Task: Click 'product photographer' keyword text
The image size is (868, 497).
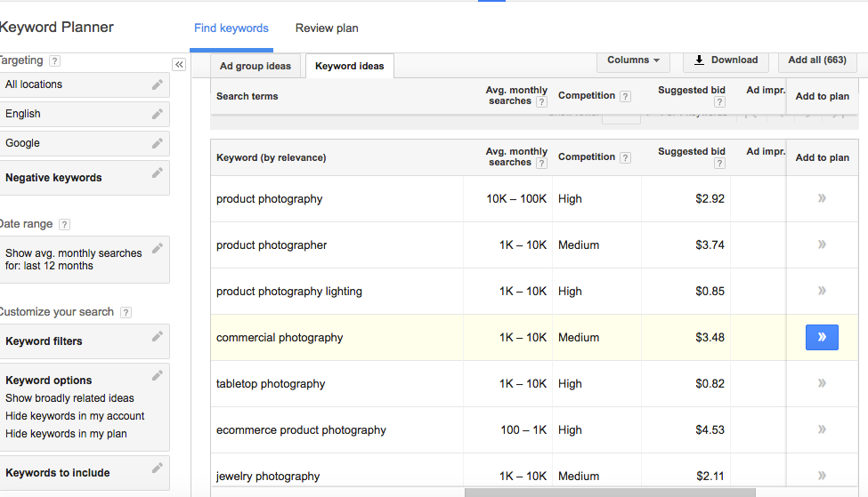Action: (272, 244)
